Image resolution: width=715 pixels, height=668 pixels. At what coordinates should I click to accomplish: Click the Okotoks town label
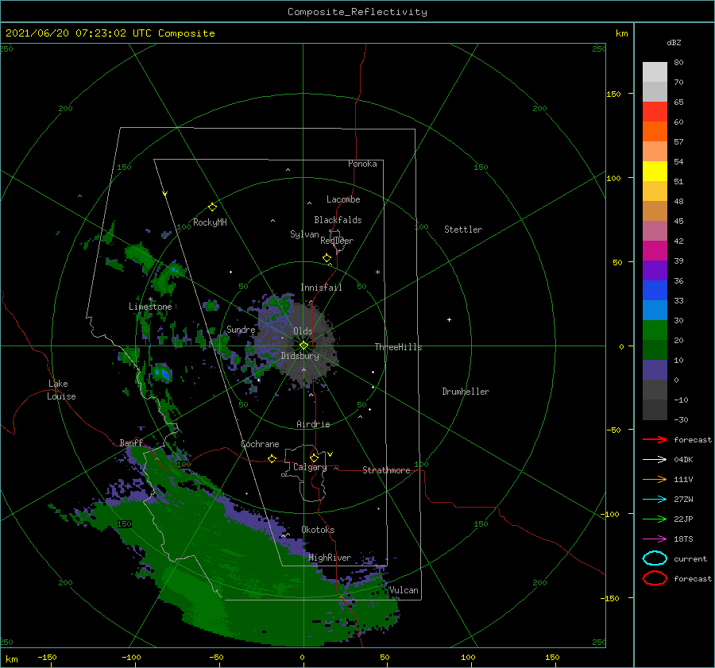click(x=319, y=530)
